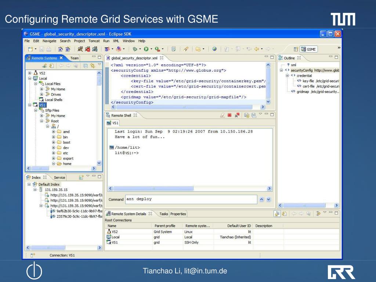Click the search flashlight toolbar icon
This screenshot has height=282, width=376.
pyautogui.click(x=186, y=49)
